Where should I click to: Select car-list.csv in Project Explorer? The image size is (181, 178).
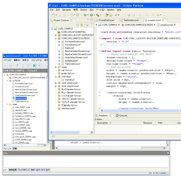[67, 70]
